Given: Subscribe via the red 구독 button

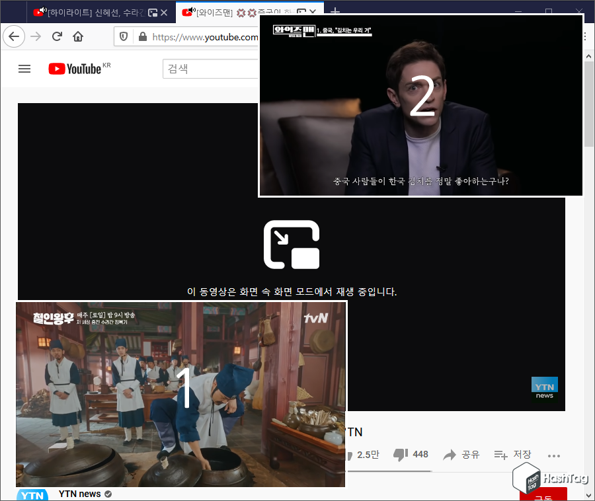Looking at the screenshot, I should point(543,497).
